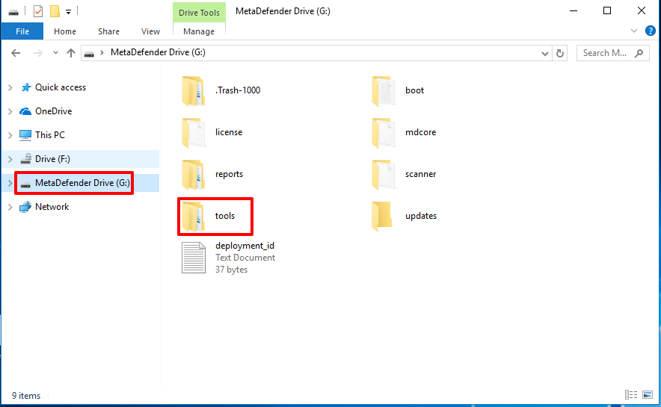Select the Network label in sidebar
The width and height of the screenshot is (661, 407).
click(x=52, y=207)
